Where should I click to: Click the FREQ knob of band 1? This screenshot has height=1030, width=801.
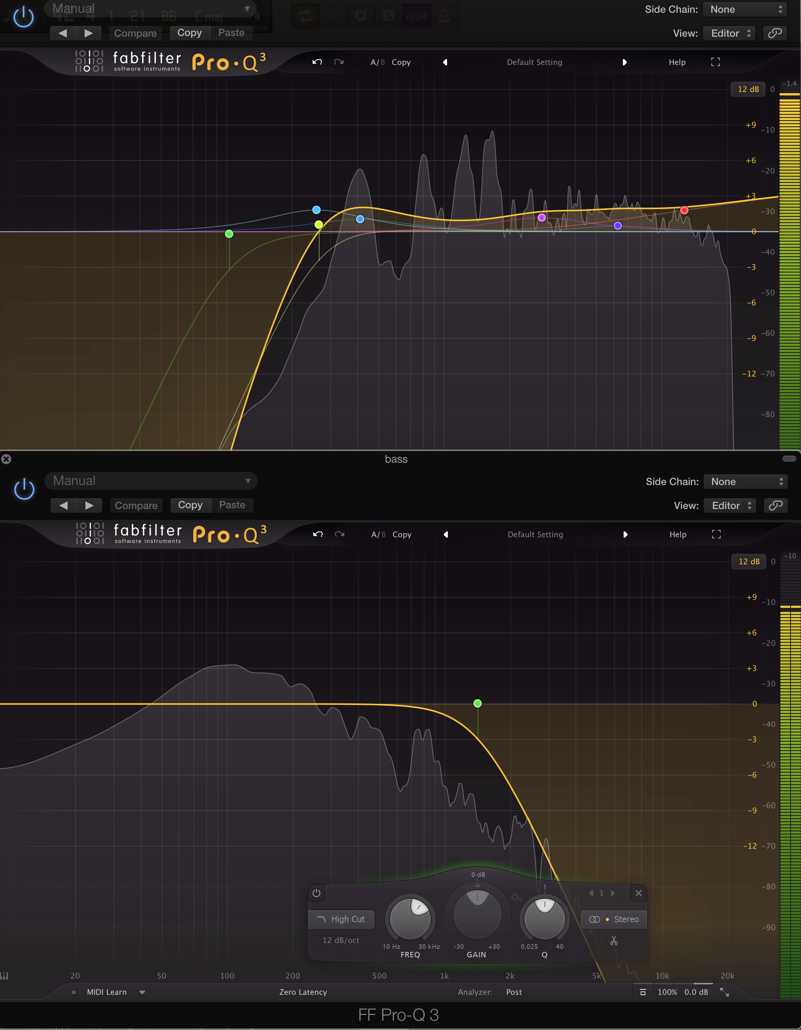(410, 919)
